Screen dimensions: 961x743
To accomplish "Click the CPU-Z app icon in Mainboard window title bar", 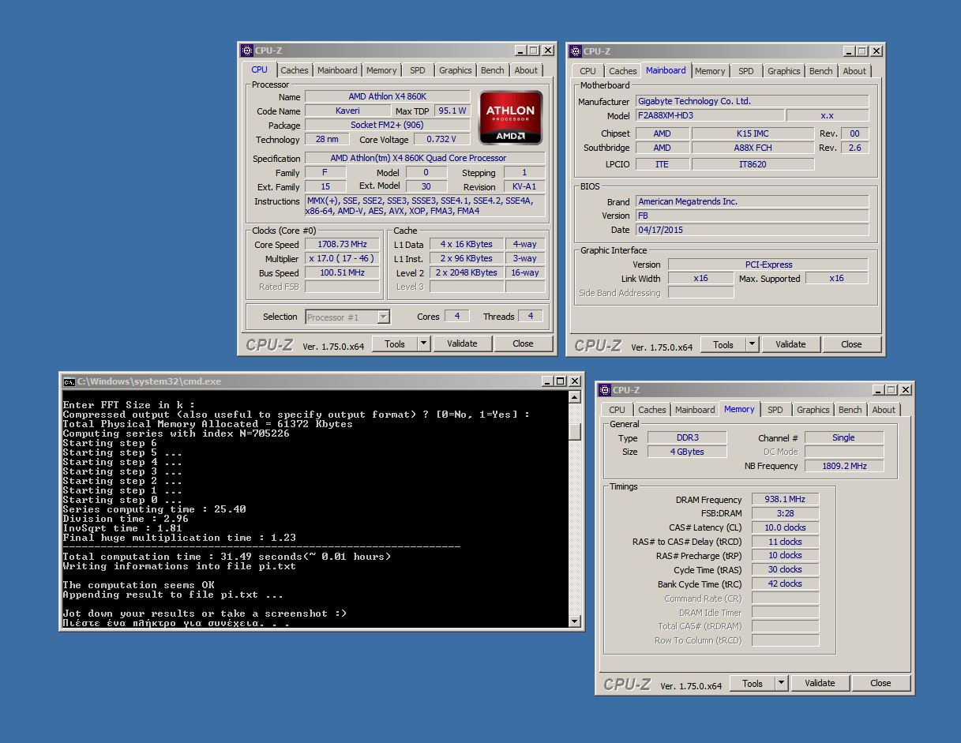I will 576,51.
